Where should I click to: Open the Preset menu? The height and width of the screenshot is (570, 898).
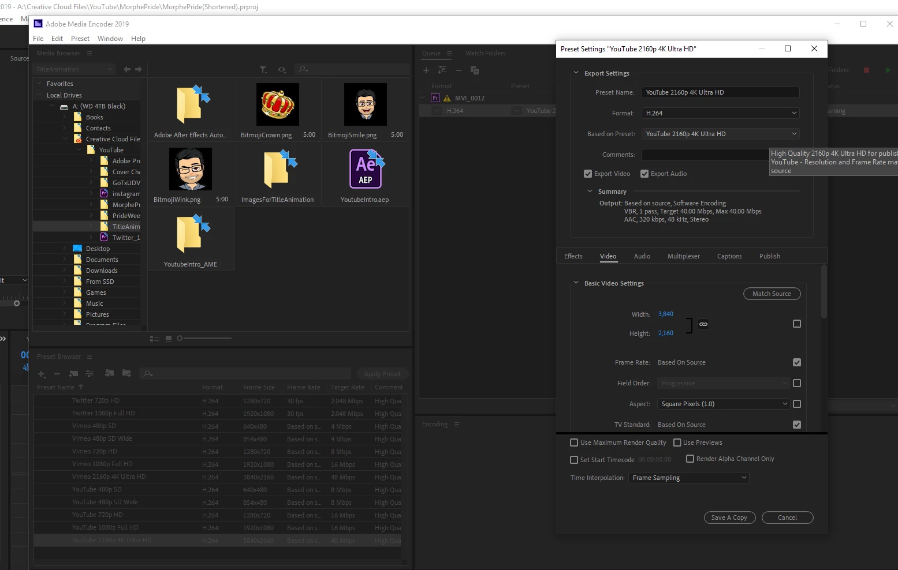coord(80,39)
